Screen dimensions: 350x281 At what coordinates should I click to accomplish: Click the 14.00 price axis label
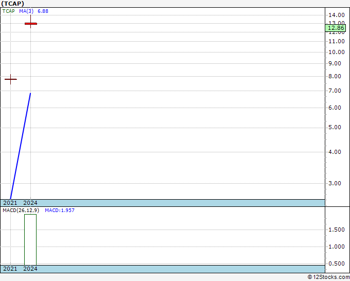point(337,15)
